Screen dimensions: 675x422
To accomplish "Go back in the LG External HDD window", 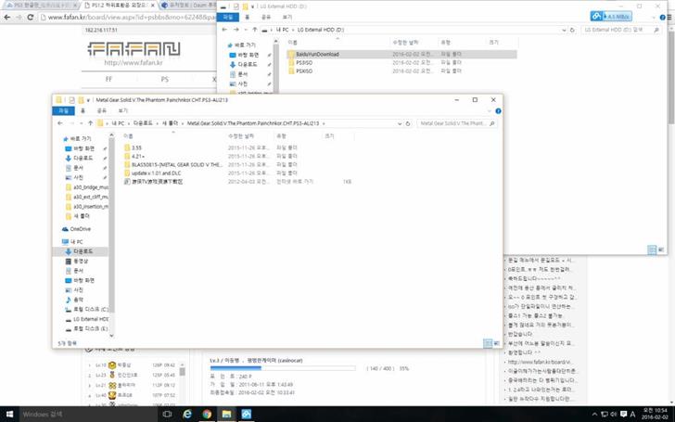I will tap(224, 30).
